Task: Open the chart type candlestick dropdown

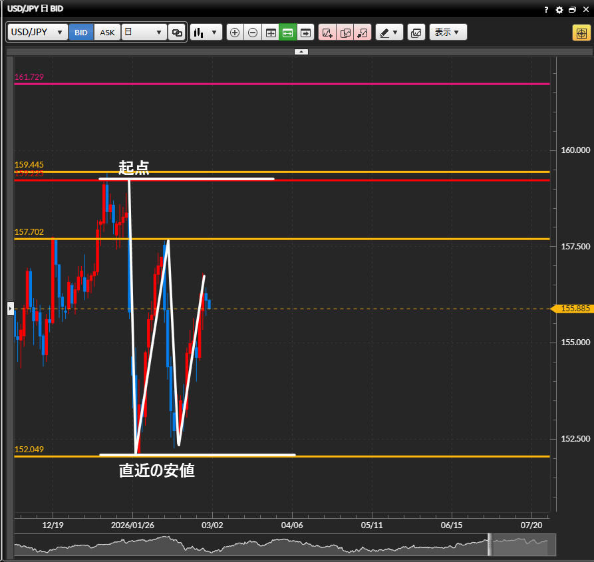Action: pos(206,32)
